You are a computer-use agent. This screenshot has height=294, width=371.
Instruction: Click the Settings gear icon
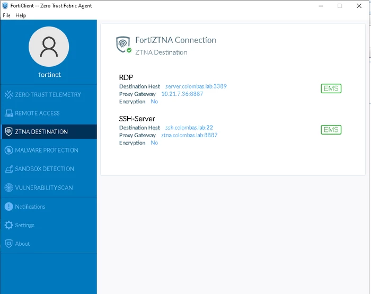pos(9,225)
